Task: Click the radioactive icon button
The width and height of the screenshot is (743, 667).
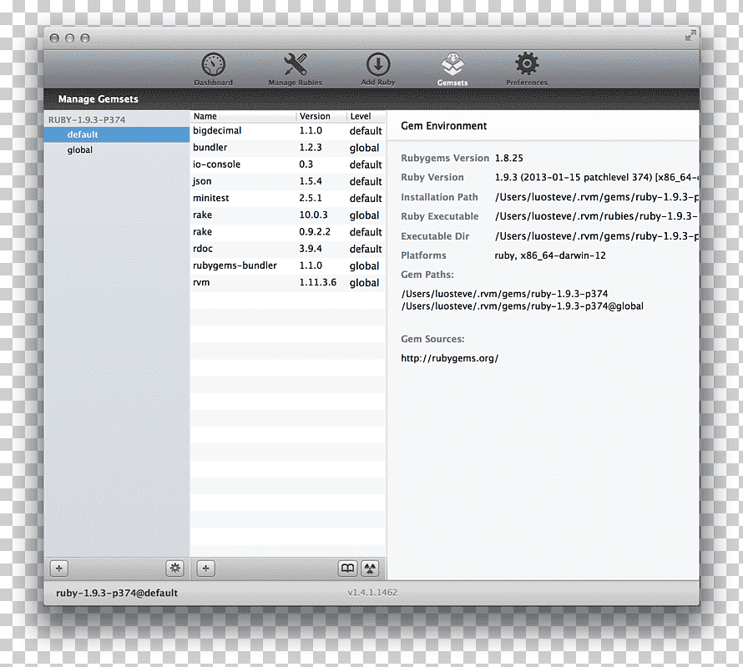Action: [x=370, y=568]
